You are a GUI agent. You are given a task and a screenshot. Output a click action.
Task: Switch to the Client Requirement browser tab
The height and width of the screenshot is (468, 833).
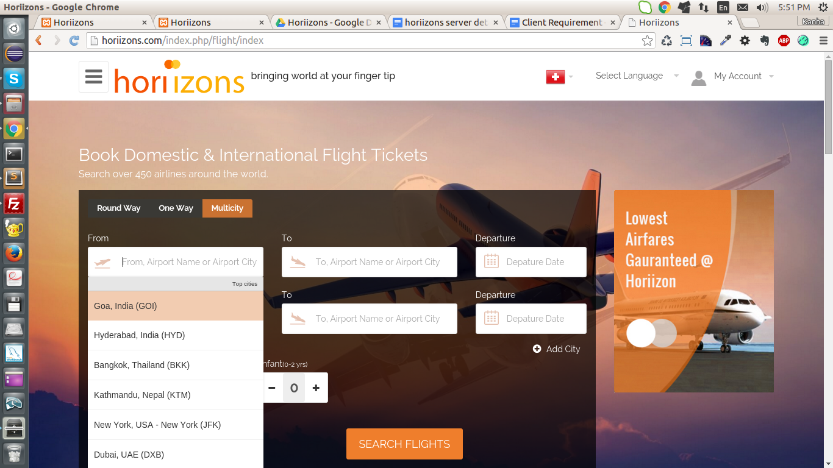tap(563, 23)
